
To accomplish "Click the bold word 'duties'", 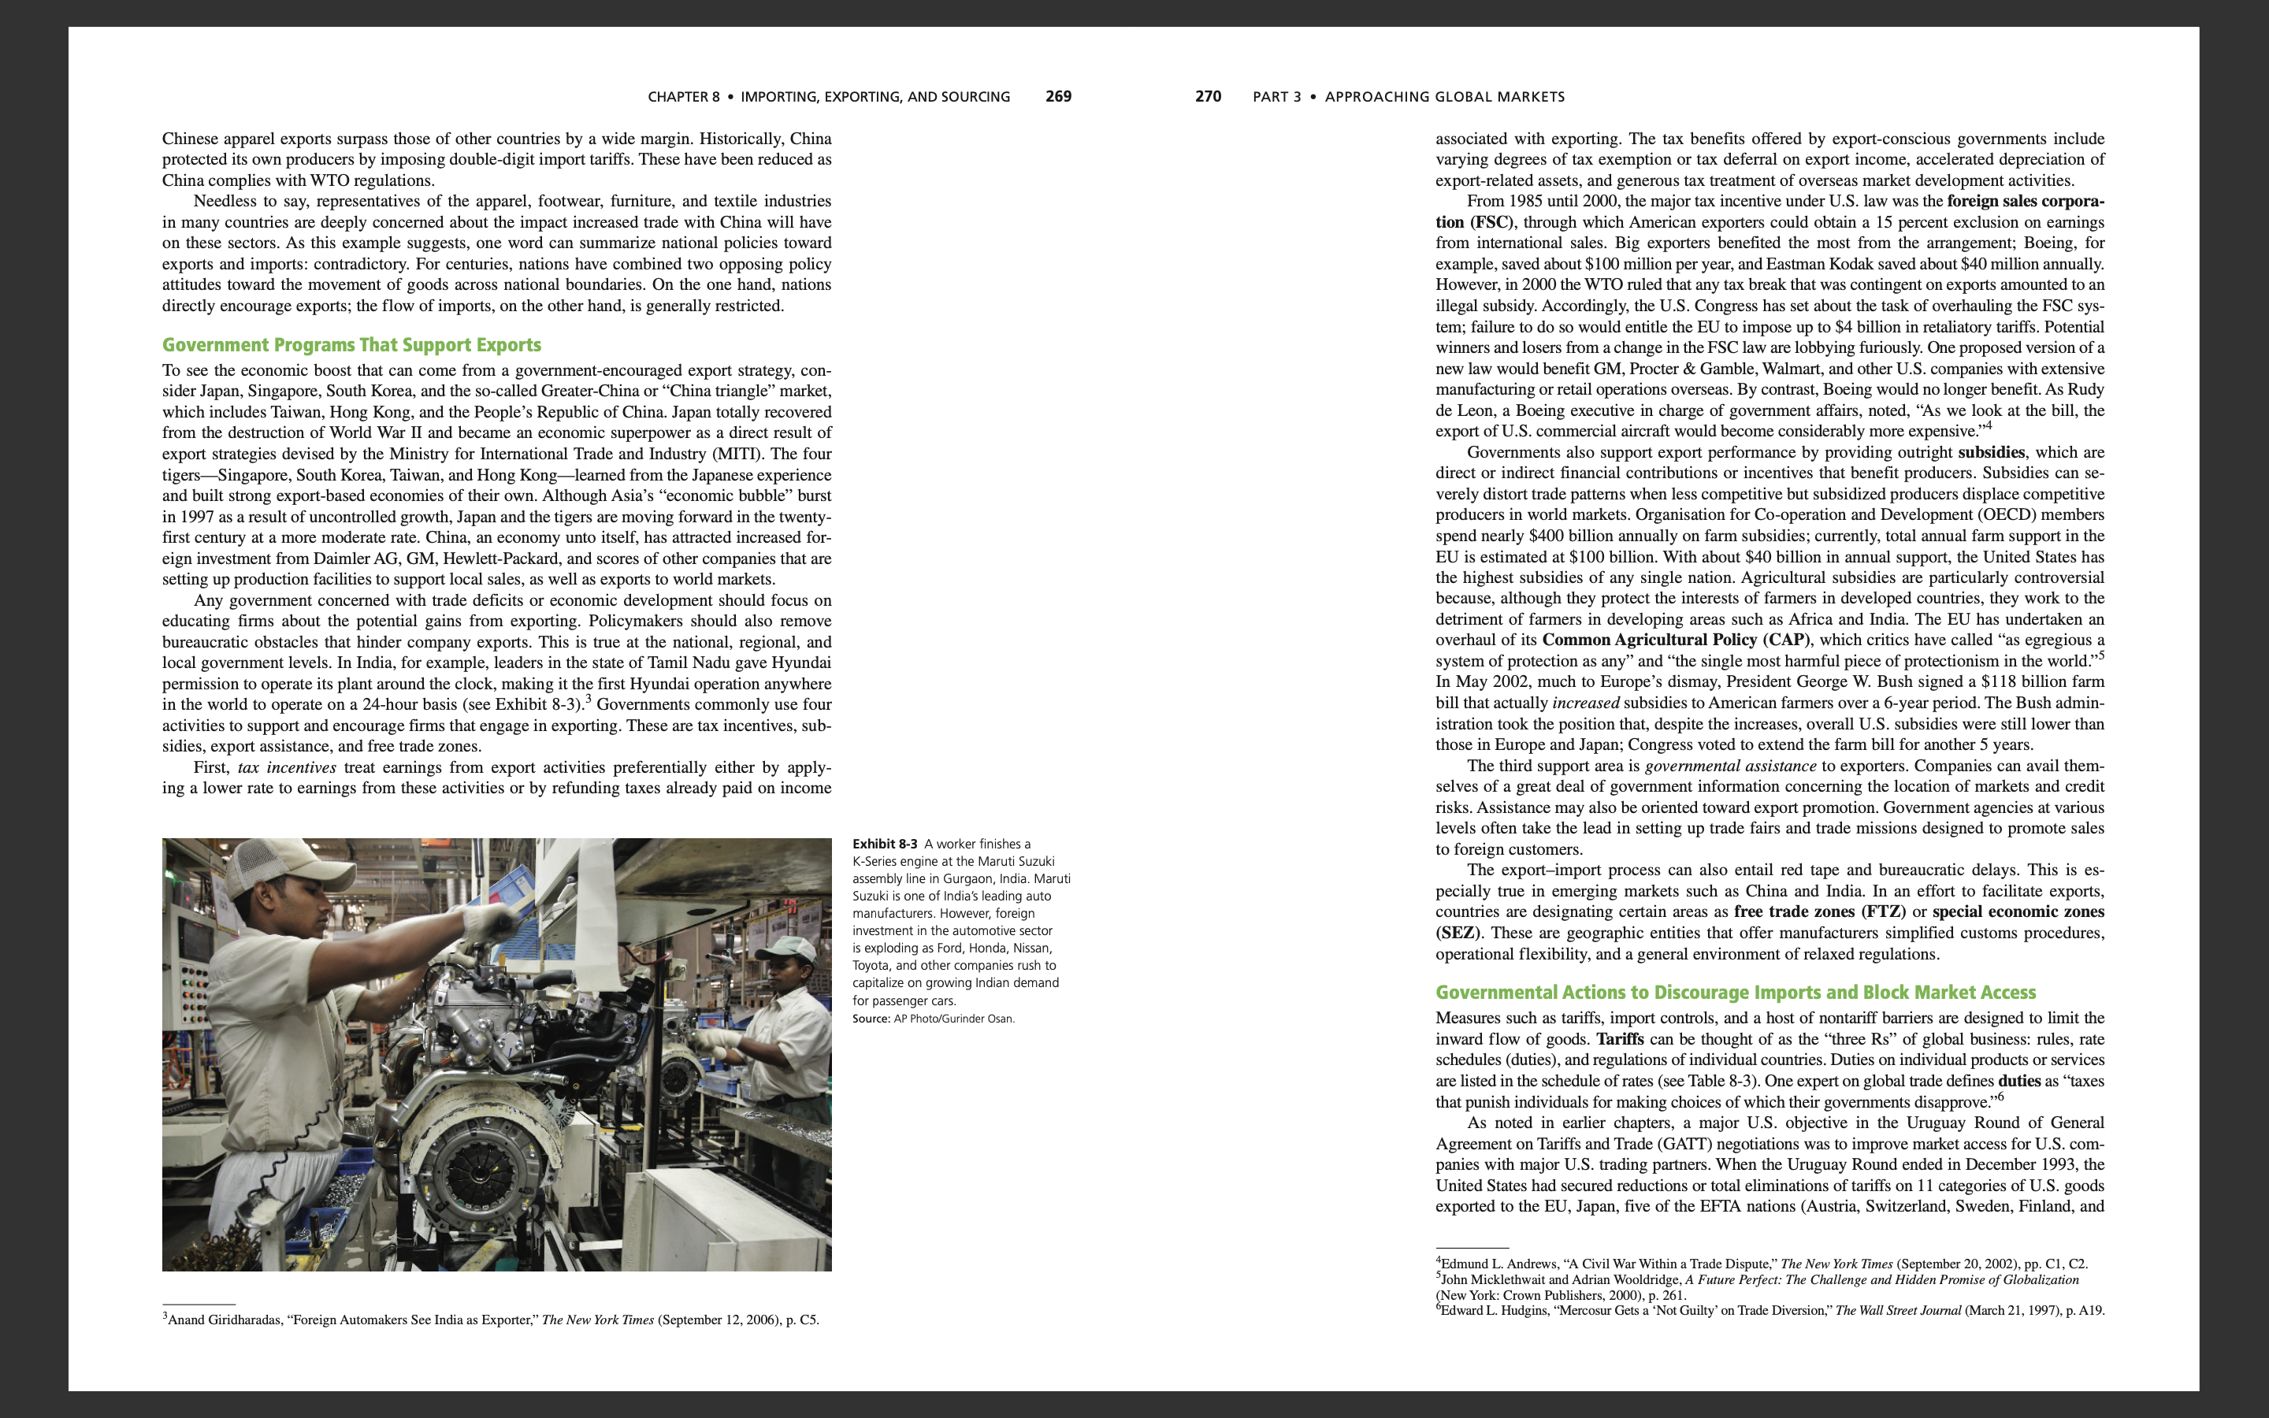I will (x=2019, y=1080).
